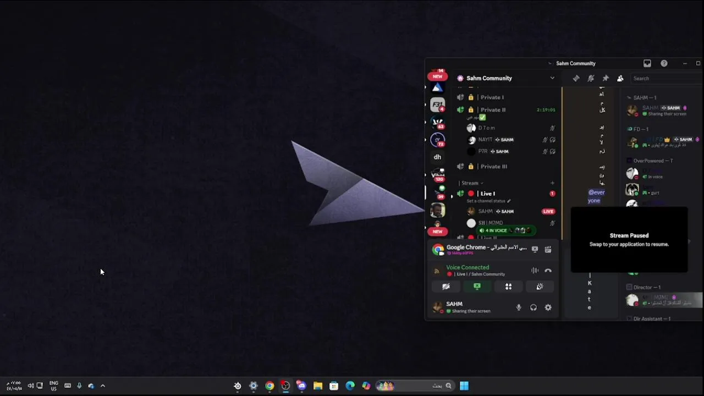Switch ENG US input language
This screenshot has height=396, width=704.
pos(54,386)
